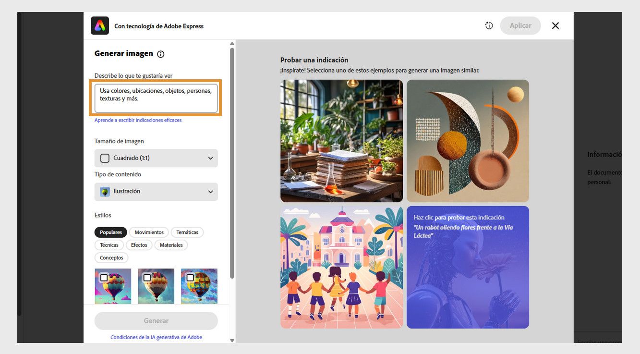The width and height of the screenshot is (640, 354).
Task: Select the Efectos style category
Action: (x=139, y=245)
